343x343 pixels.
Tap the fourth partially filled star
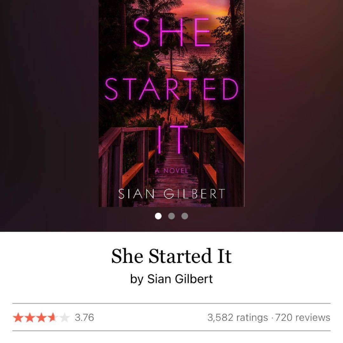(x=53, y=317)
